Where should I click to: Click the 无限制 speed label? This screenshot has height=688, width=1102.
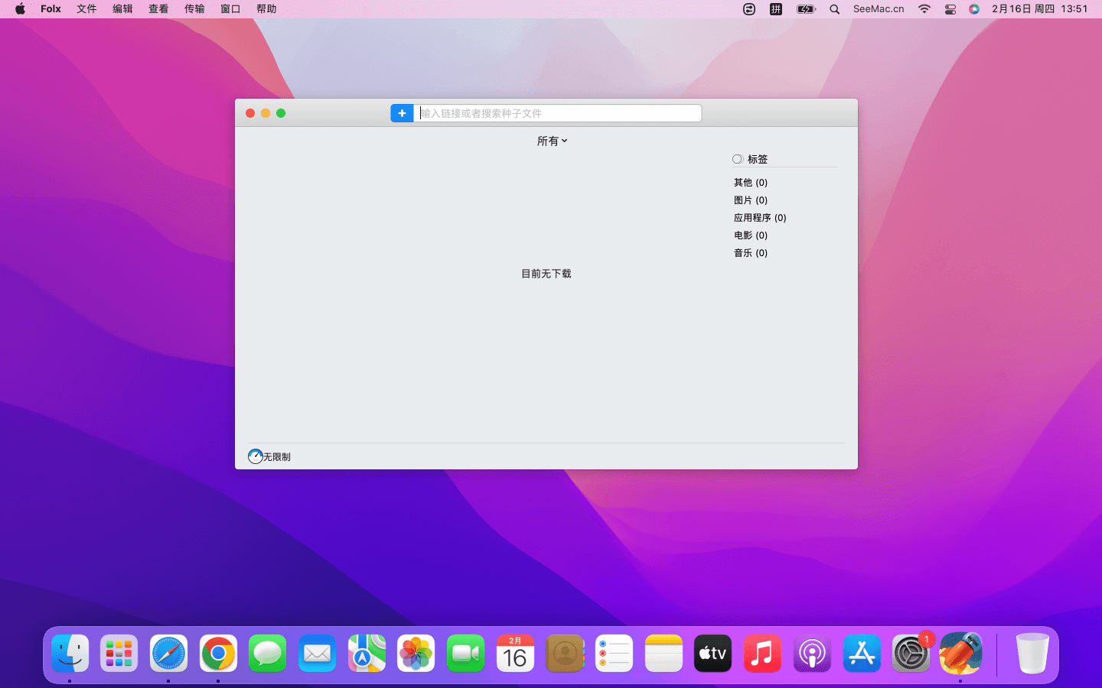[x=277, y=457]
